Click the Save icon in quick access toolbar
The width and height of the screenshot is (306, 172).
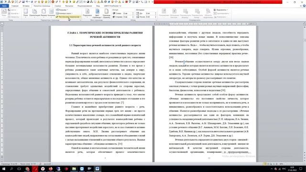23,2
